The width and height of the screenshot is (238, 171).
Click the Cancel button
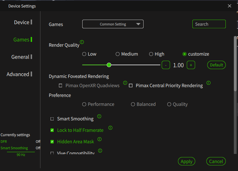[x=216, y=161]
